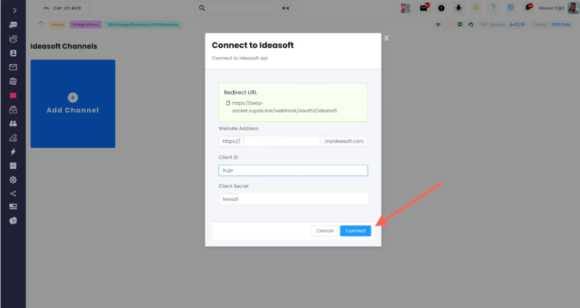Viewport: 580px width, 308px height.
Task: Close the Connect to Ideasoft dialog
Action: point(386,38)
